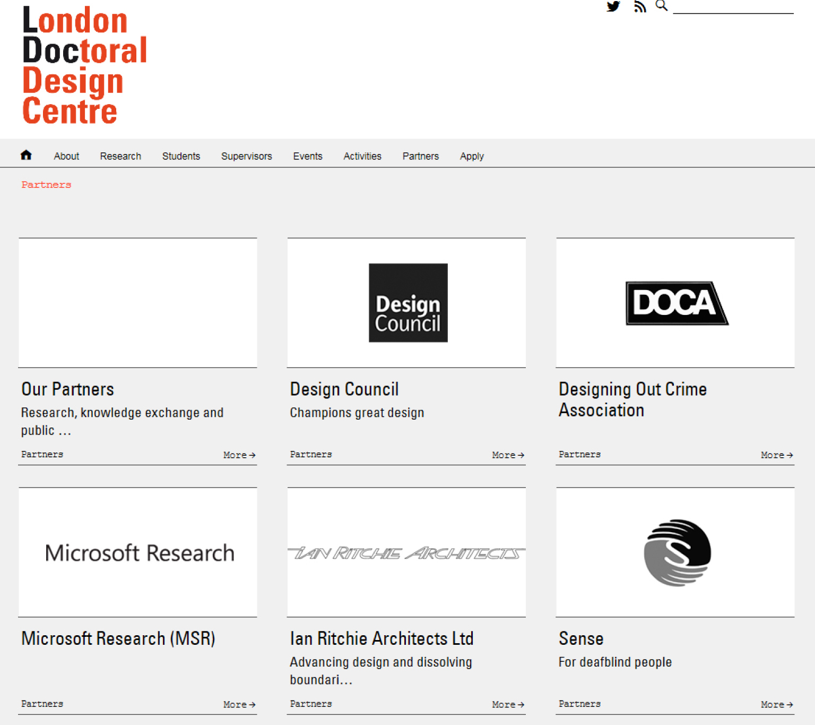Open the Ian Ritchie Architects logo
The width and height of the screenshot is (815, 725).
pos(406,553)
